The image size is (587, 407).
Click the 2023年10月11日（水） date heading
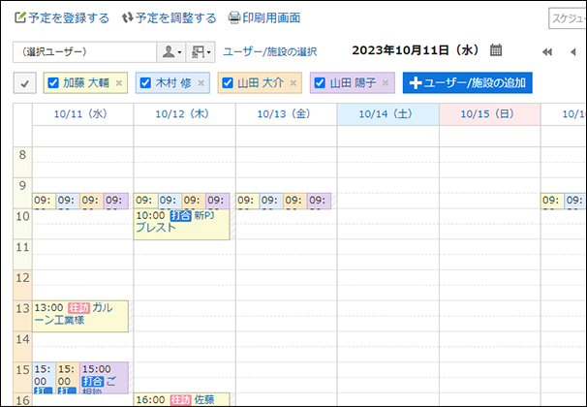coord(416,50)
